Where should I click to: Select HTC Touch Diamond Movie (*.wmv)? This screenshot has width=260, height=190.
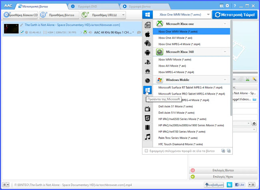191,144
